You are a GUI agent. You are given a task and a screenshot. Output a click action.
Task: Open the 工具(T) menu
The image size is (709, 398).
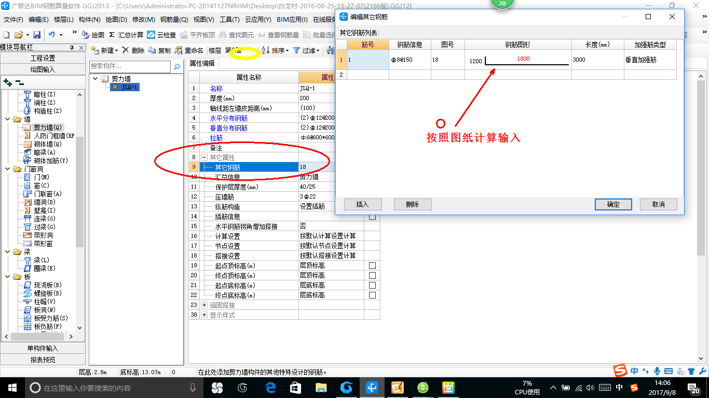[229, 20]
